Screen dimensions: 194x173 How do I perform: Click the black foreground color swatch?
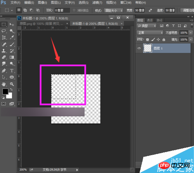5,92
